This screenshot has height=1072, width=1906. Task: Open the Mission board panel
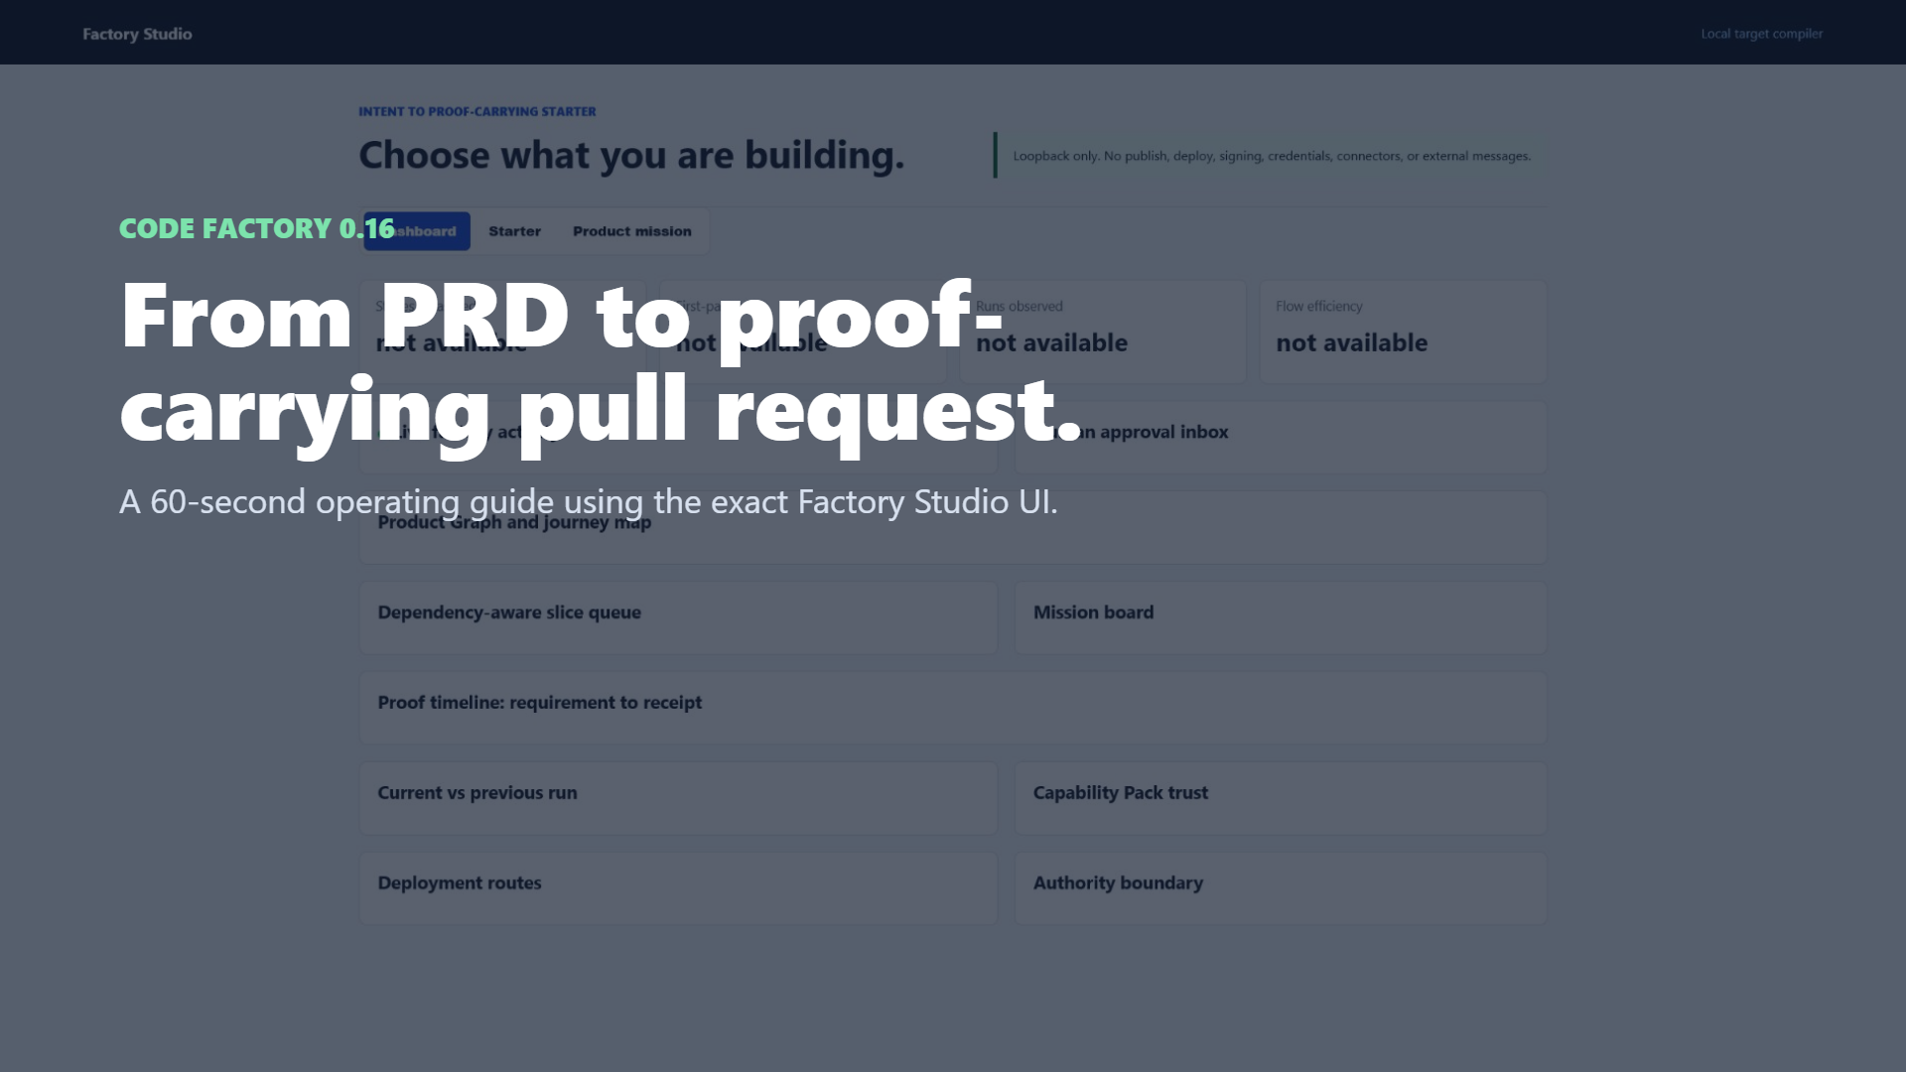[1280, 617]
